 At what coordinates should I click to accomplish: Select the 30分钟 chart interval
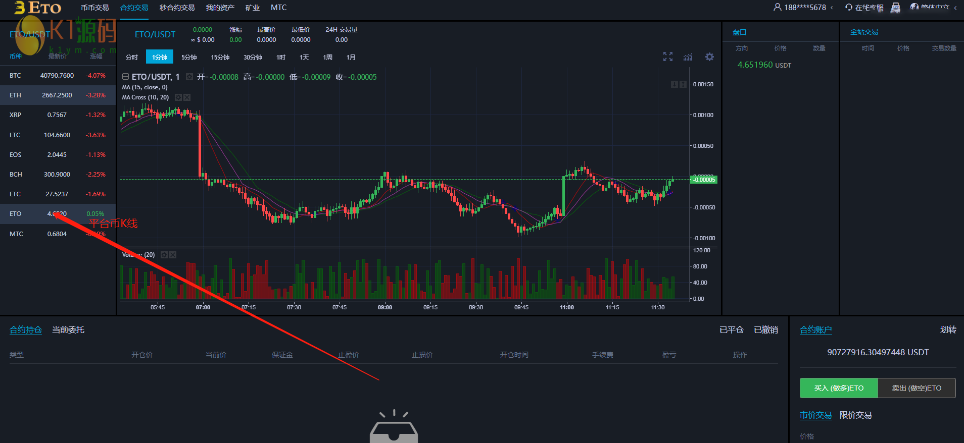pyautogui.click(x=253, y=57)
